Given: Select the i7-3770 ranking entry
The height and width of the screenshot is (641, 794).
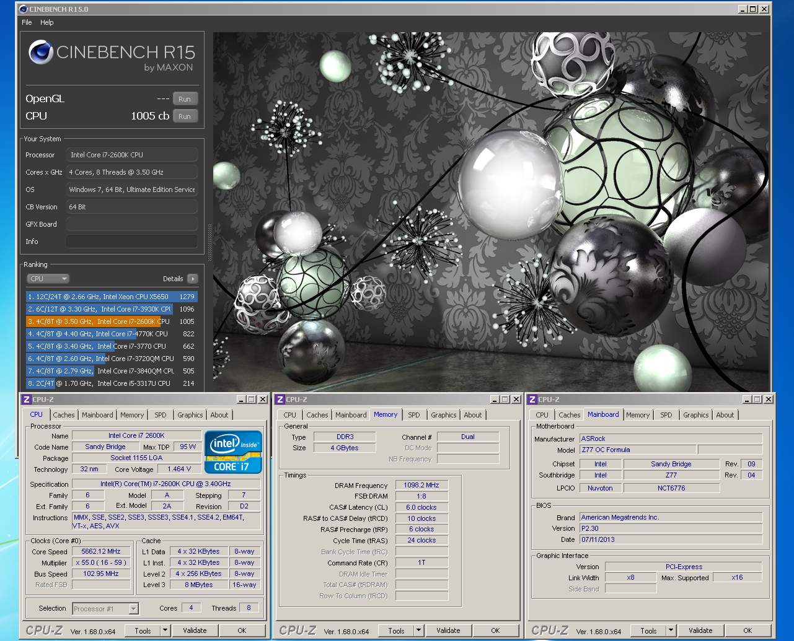Looking at the screenshot, I should (112, 346).
